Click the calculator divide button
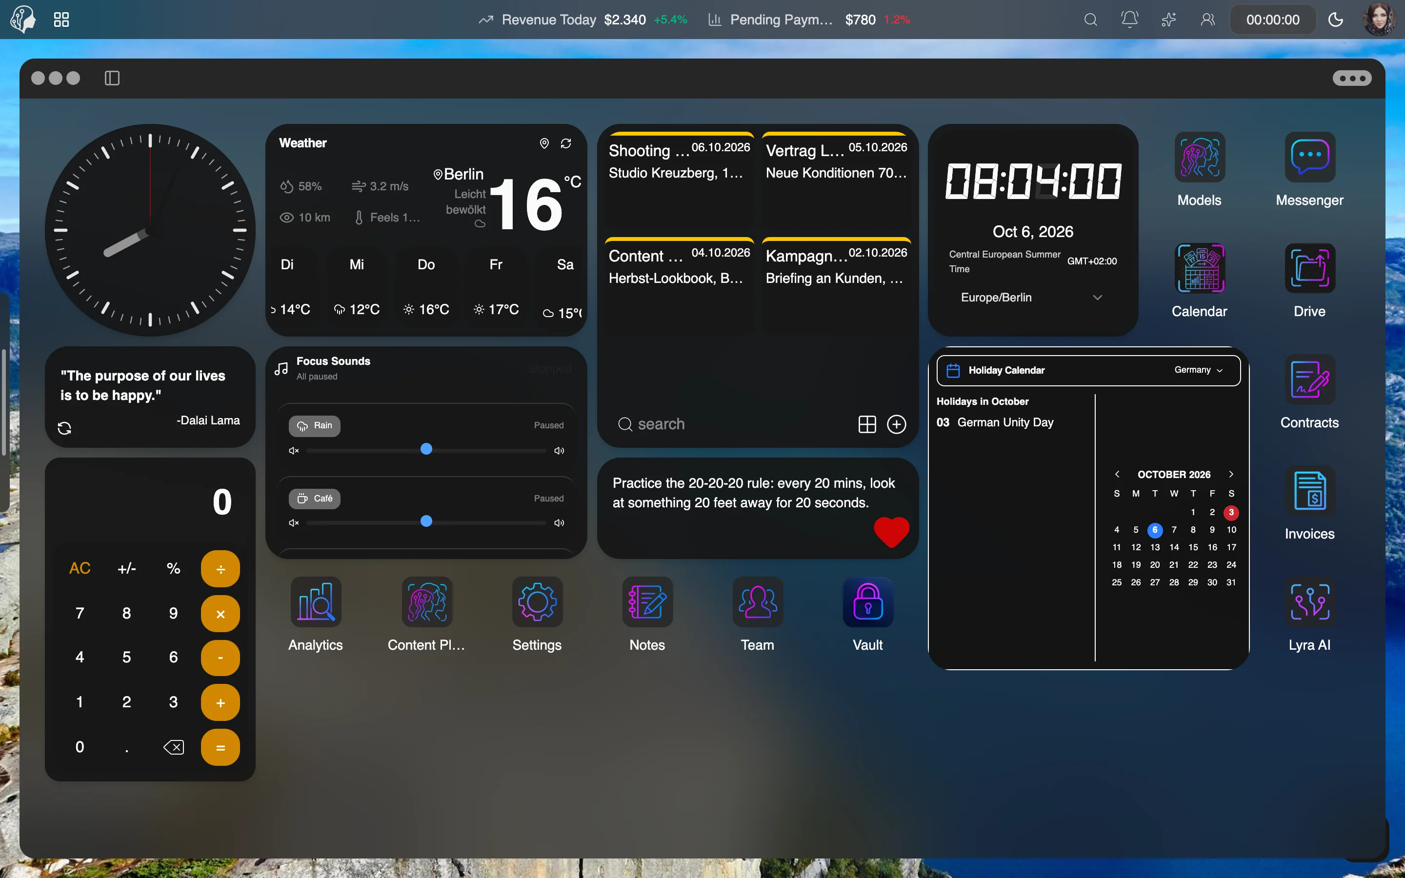Viewport: 1405px width, 878px height. pos(221,568)
